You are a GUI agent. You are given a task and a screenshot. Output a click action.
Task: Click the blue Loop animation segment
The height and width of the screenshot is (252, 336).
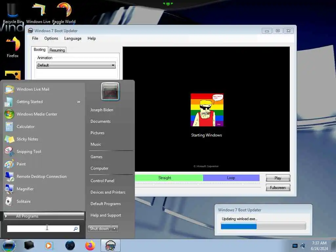click(x=231, y=178)
